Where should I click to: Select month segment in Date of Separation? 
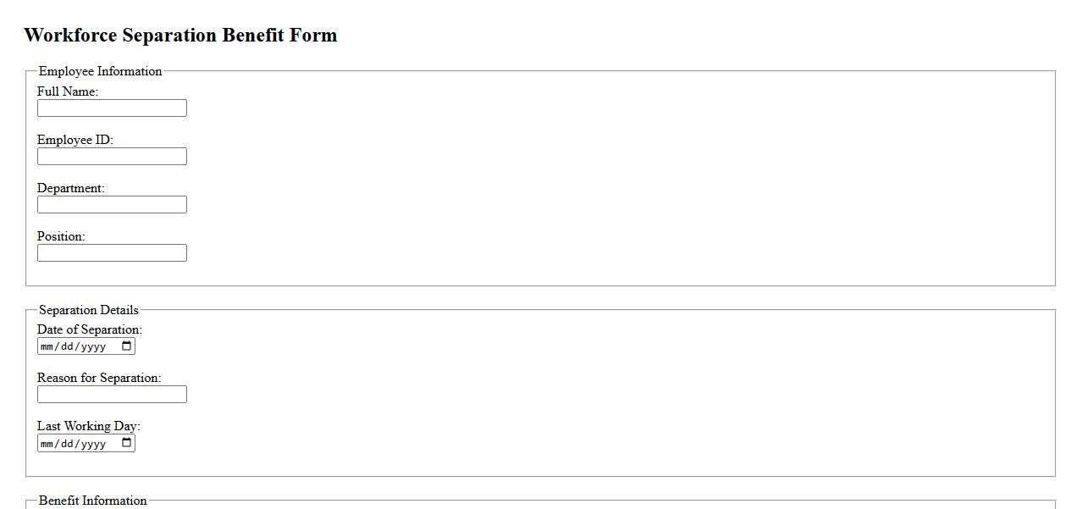tap(47, 346)
